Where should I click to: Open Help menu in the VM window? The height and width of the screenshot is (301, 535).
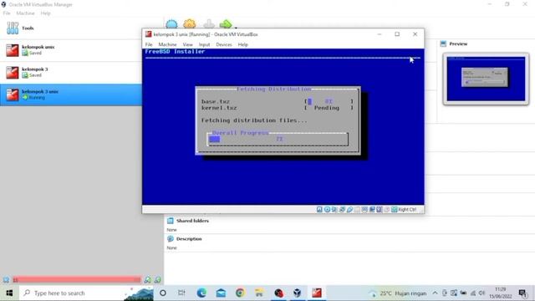click(243, 44)
